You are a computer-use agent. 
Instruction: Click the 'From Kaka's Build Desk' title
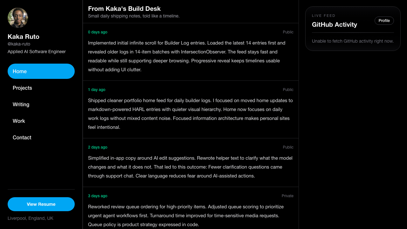point(124,9)
